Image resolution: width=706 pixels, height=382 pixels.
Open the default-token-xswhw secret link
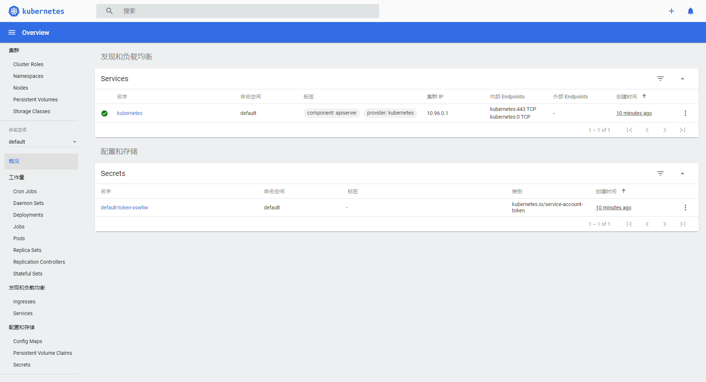point(124,208)
